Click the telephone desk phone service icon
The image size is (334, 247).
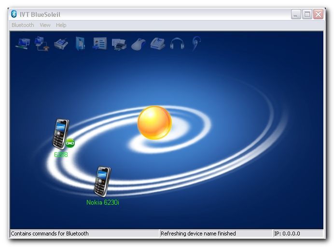tap(158, 44)
